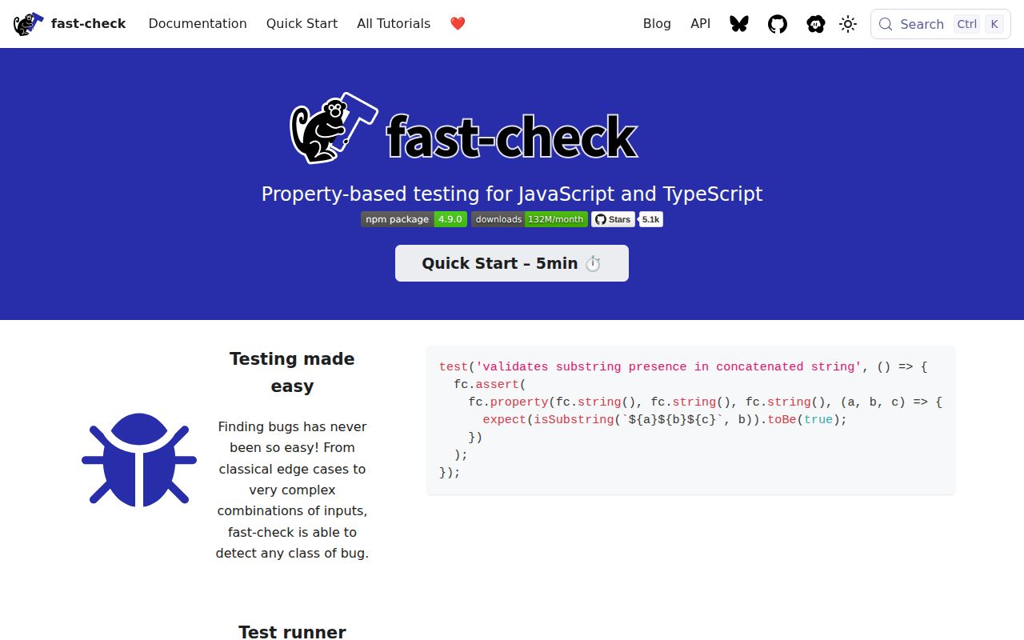The image size is (1024, 640).
Task: Click the 'Testing made easy' heading
Action: tap(292, 372)
